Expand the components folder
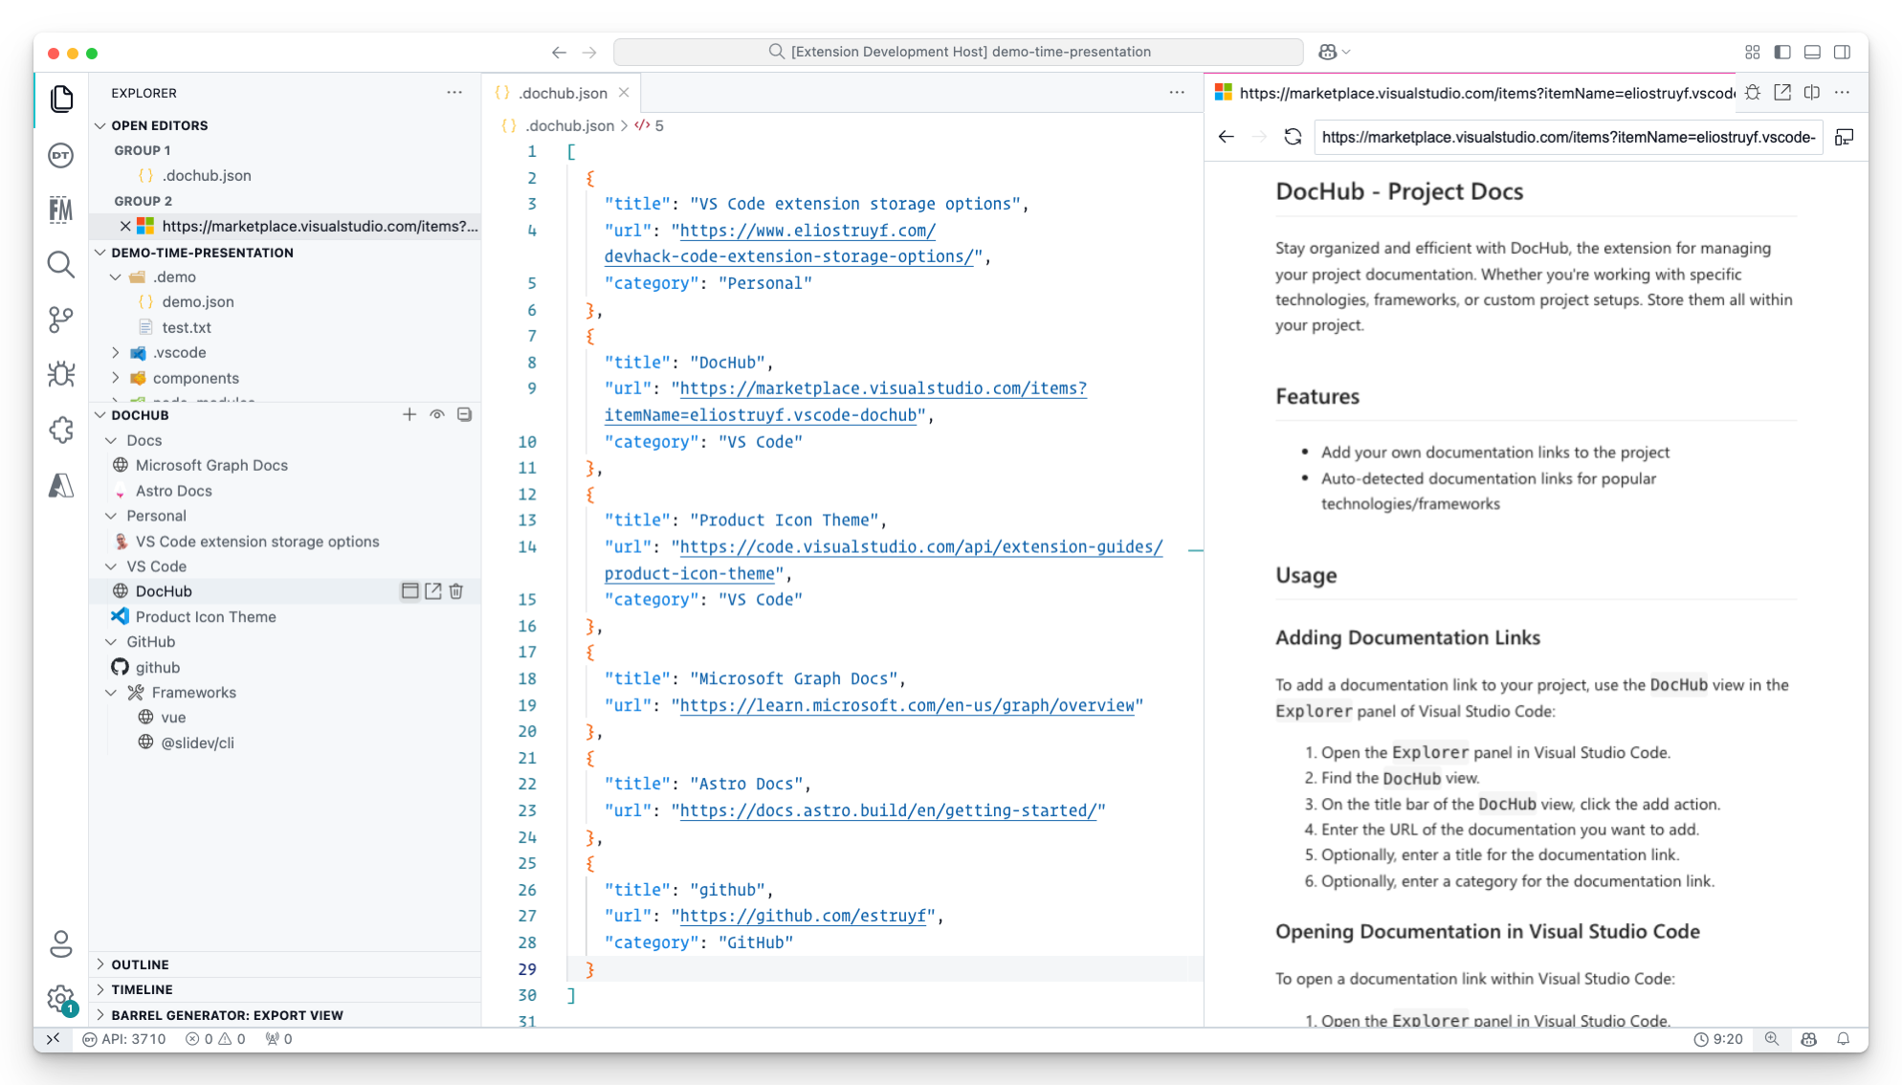The width and height of the screenshot is (1902, 1085). [195, 378]
